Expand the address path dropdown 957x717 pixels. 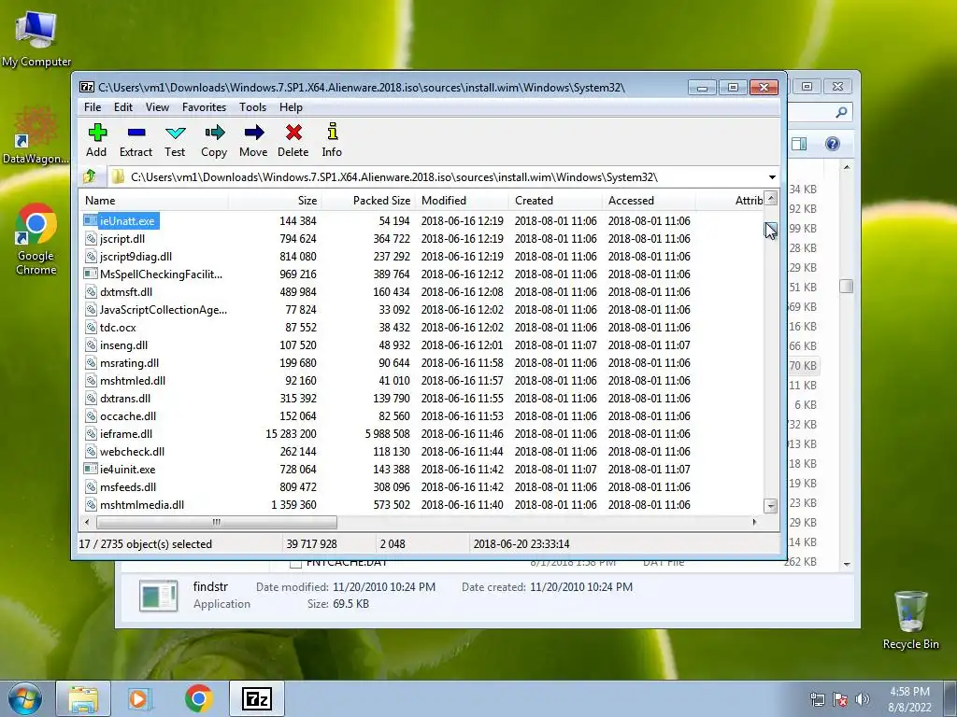772,177
